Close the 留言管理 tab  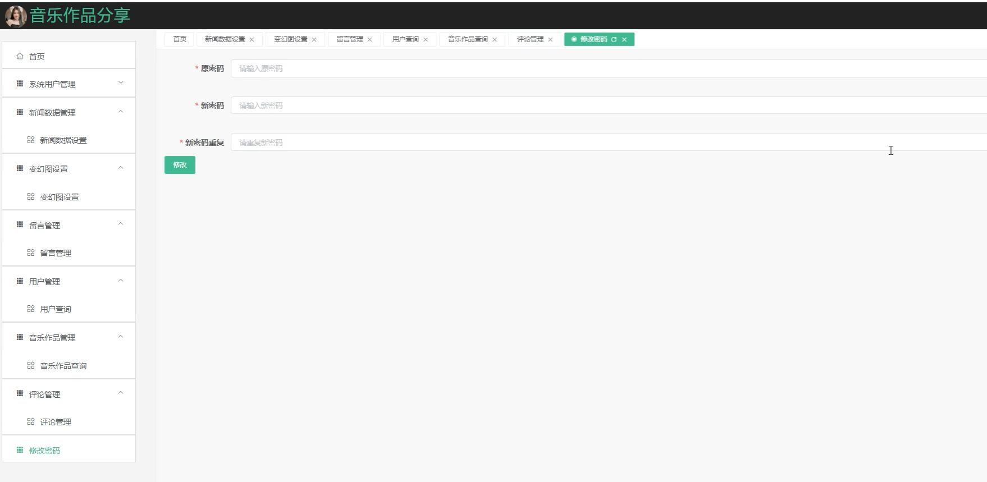click(370, 40)
